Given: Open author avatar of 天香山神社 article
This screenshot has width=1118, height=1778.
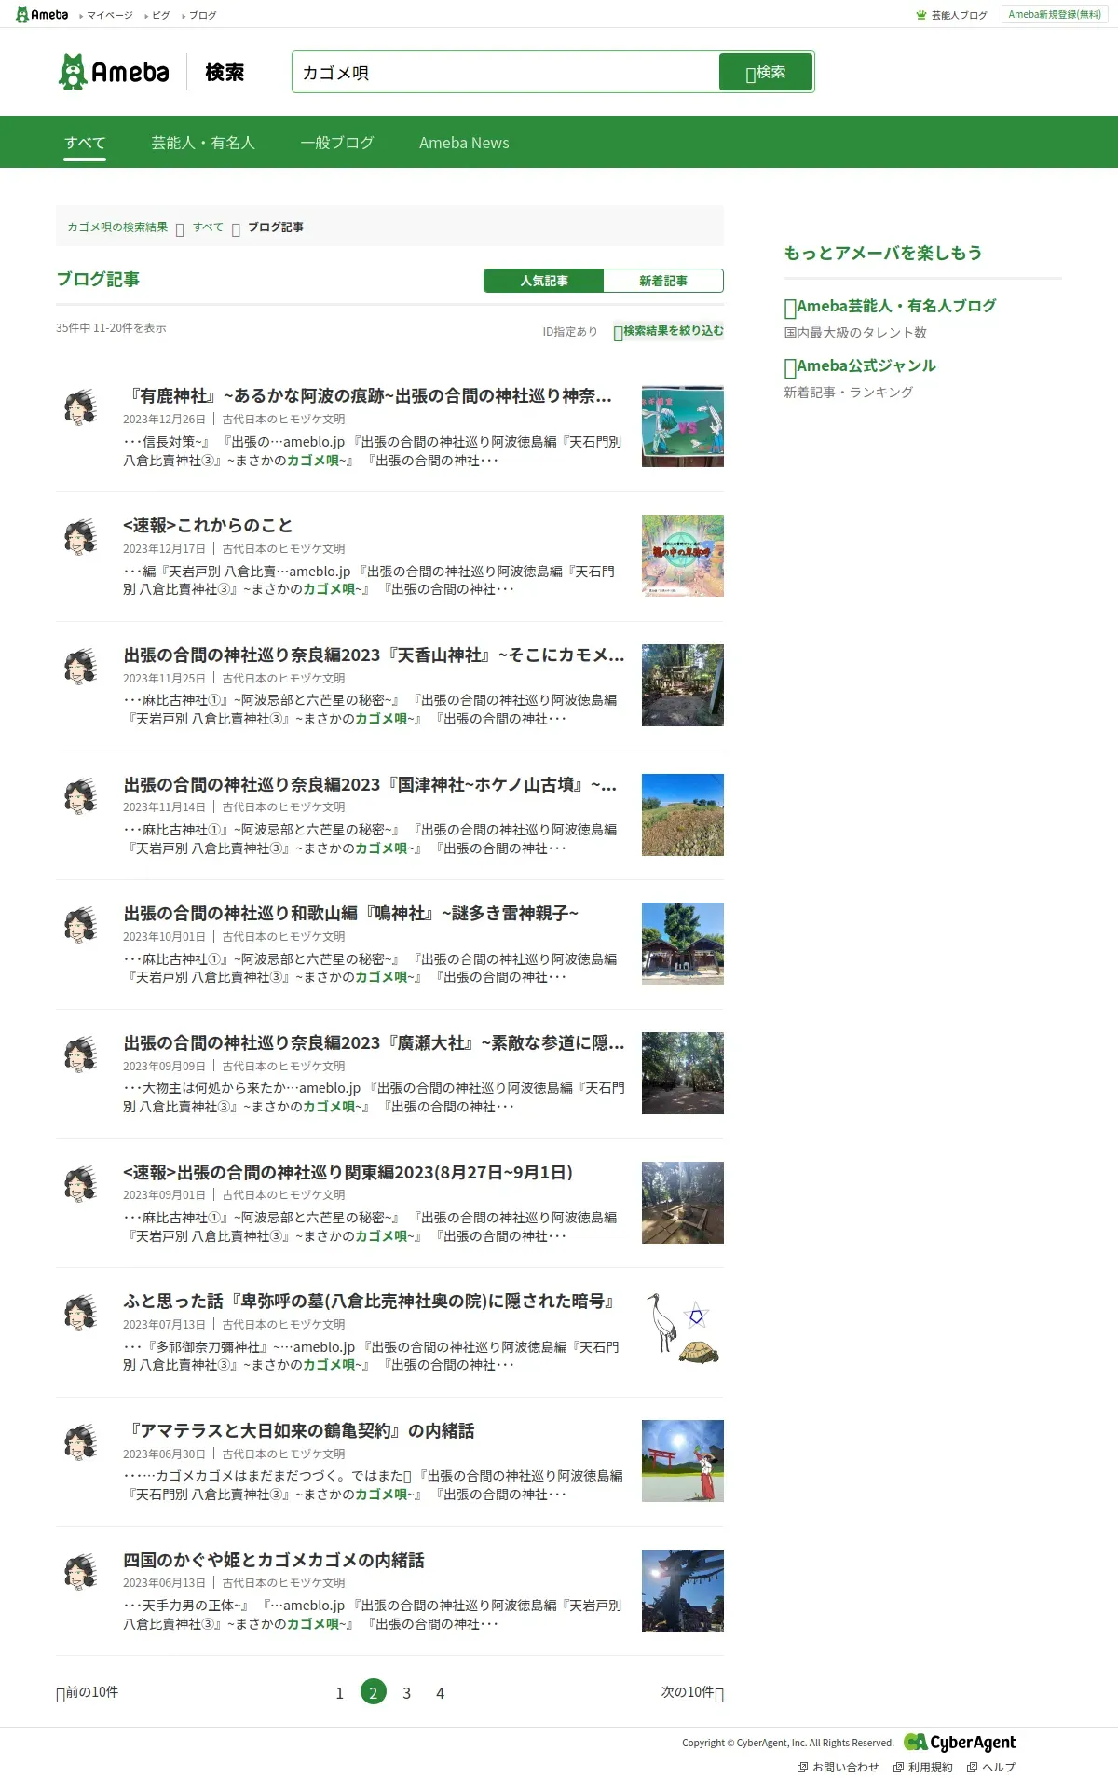Looking at the screenshot, I should [x=81, y=667].
